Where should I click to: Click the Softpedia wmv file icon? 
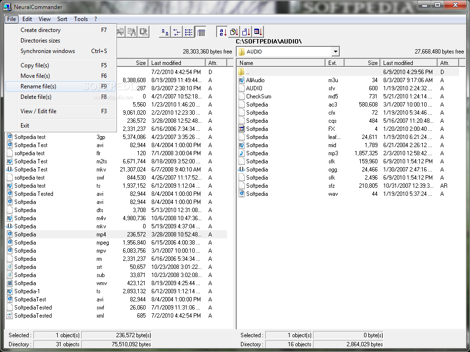click(10, 283)
